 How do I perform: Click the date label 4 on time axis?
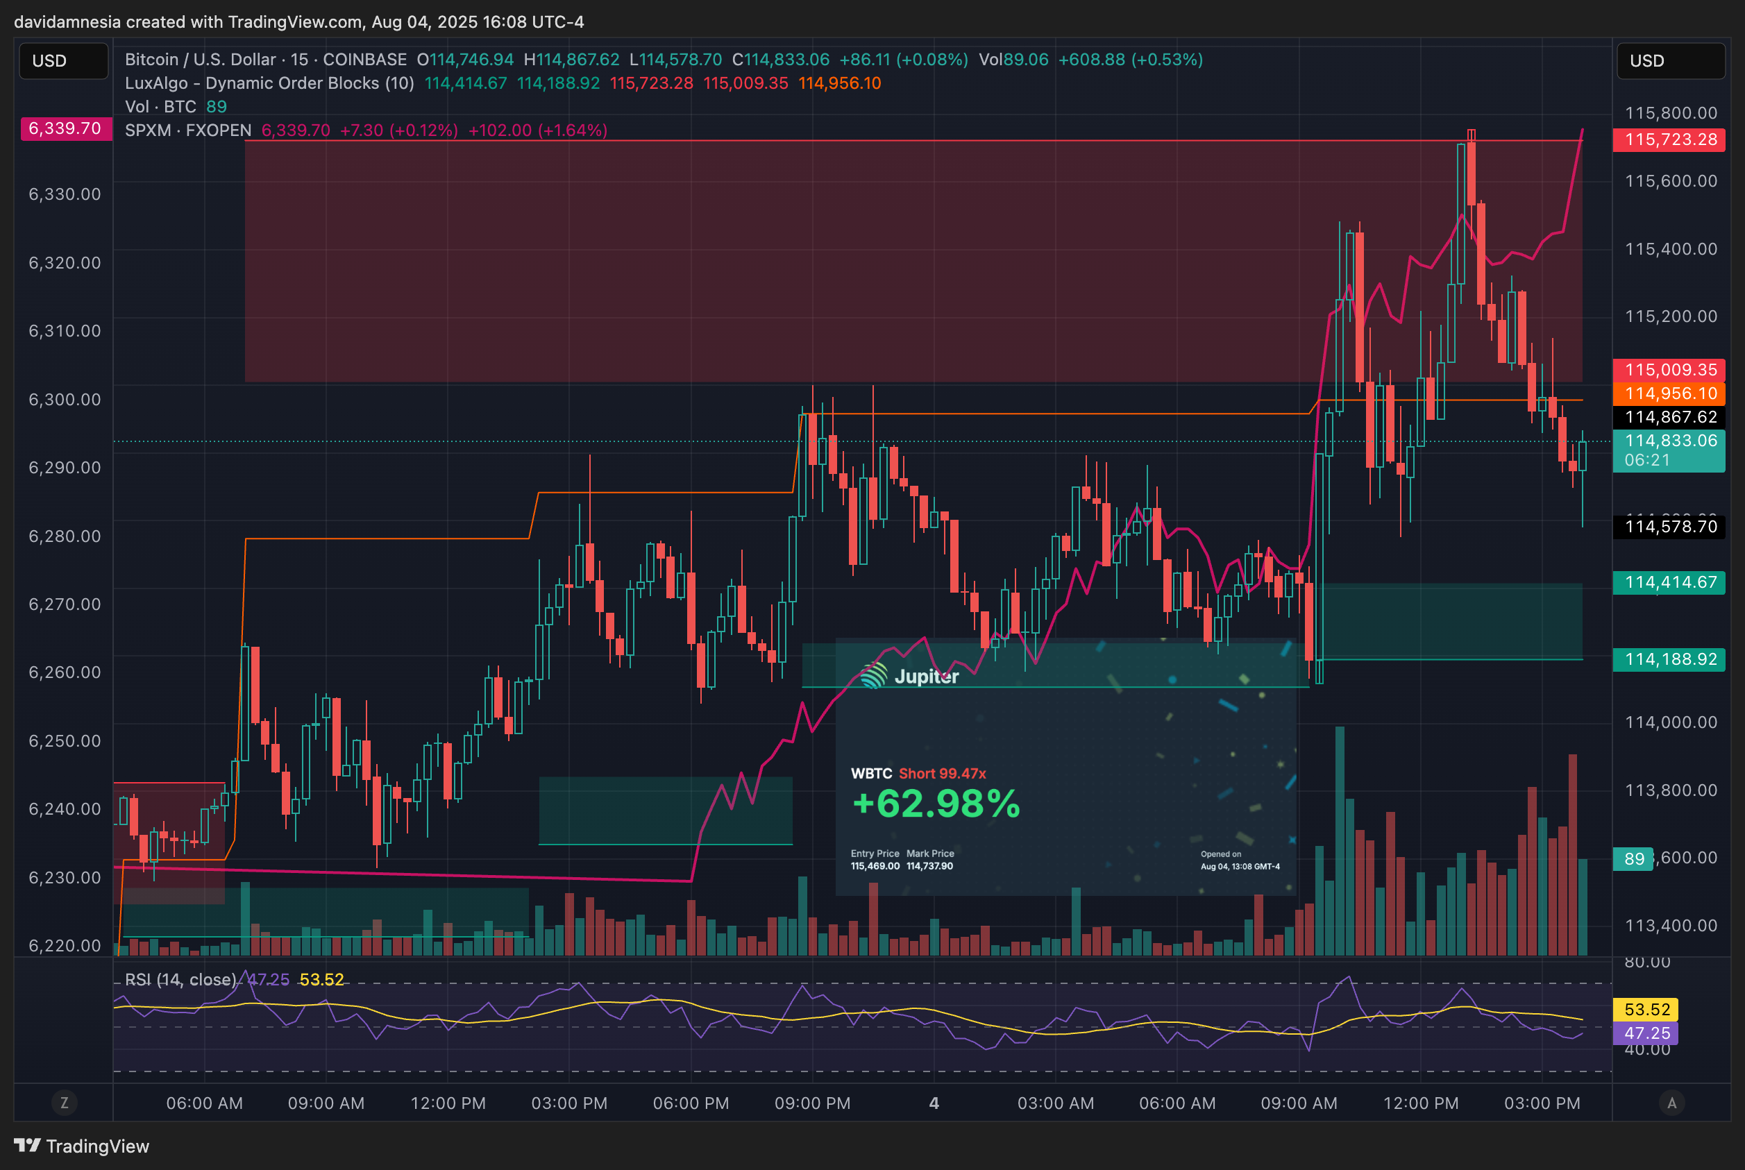(934, 1103)
